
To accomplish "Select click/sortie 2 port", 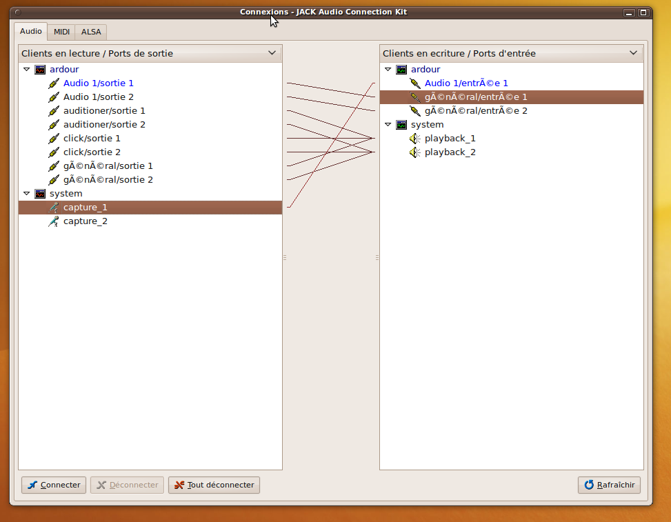I will (x=92, y=152).
